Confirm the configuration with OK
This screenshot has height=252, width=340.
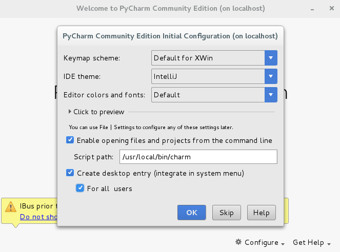(192, 213)
